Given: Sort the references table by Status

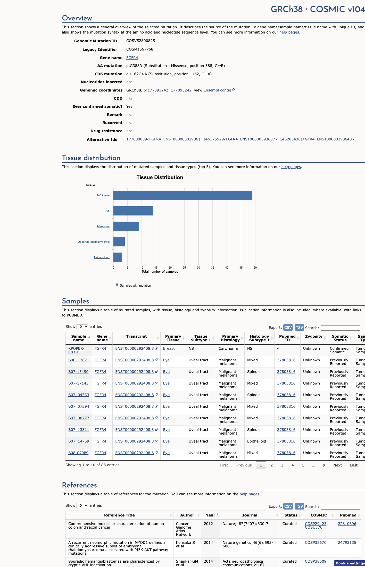Looking at the screenshot, I should (291, 515).
